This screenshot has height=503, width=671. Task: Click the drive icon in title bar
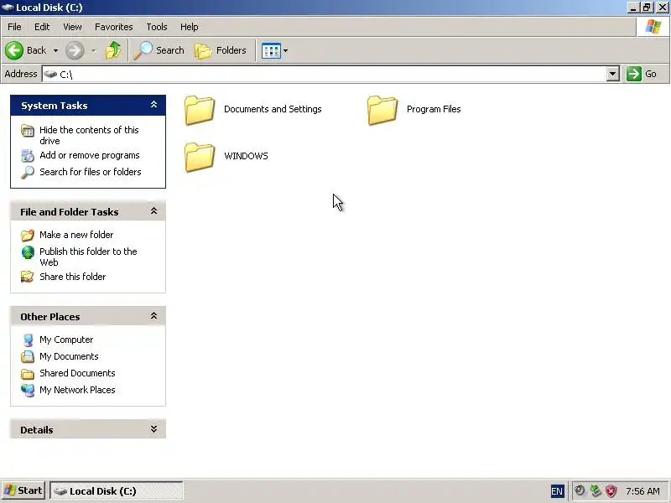8,8
